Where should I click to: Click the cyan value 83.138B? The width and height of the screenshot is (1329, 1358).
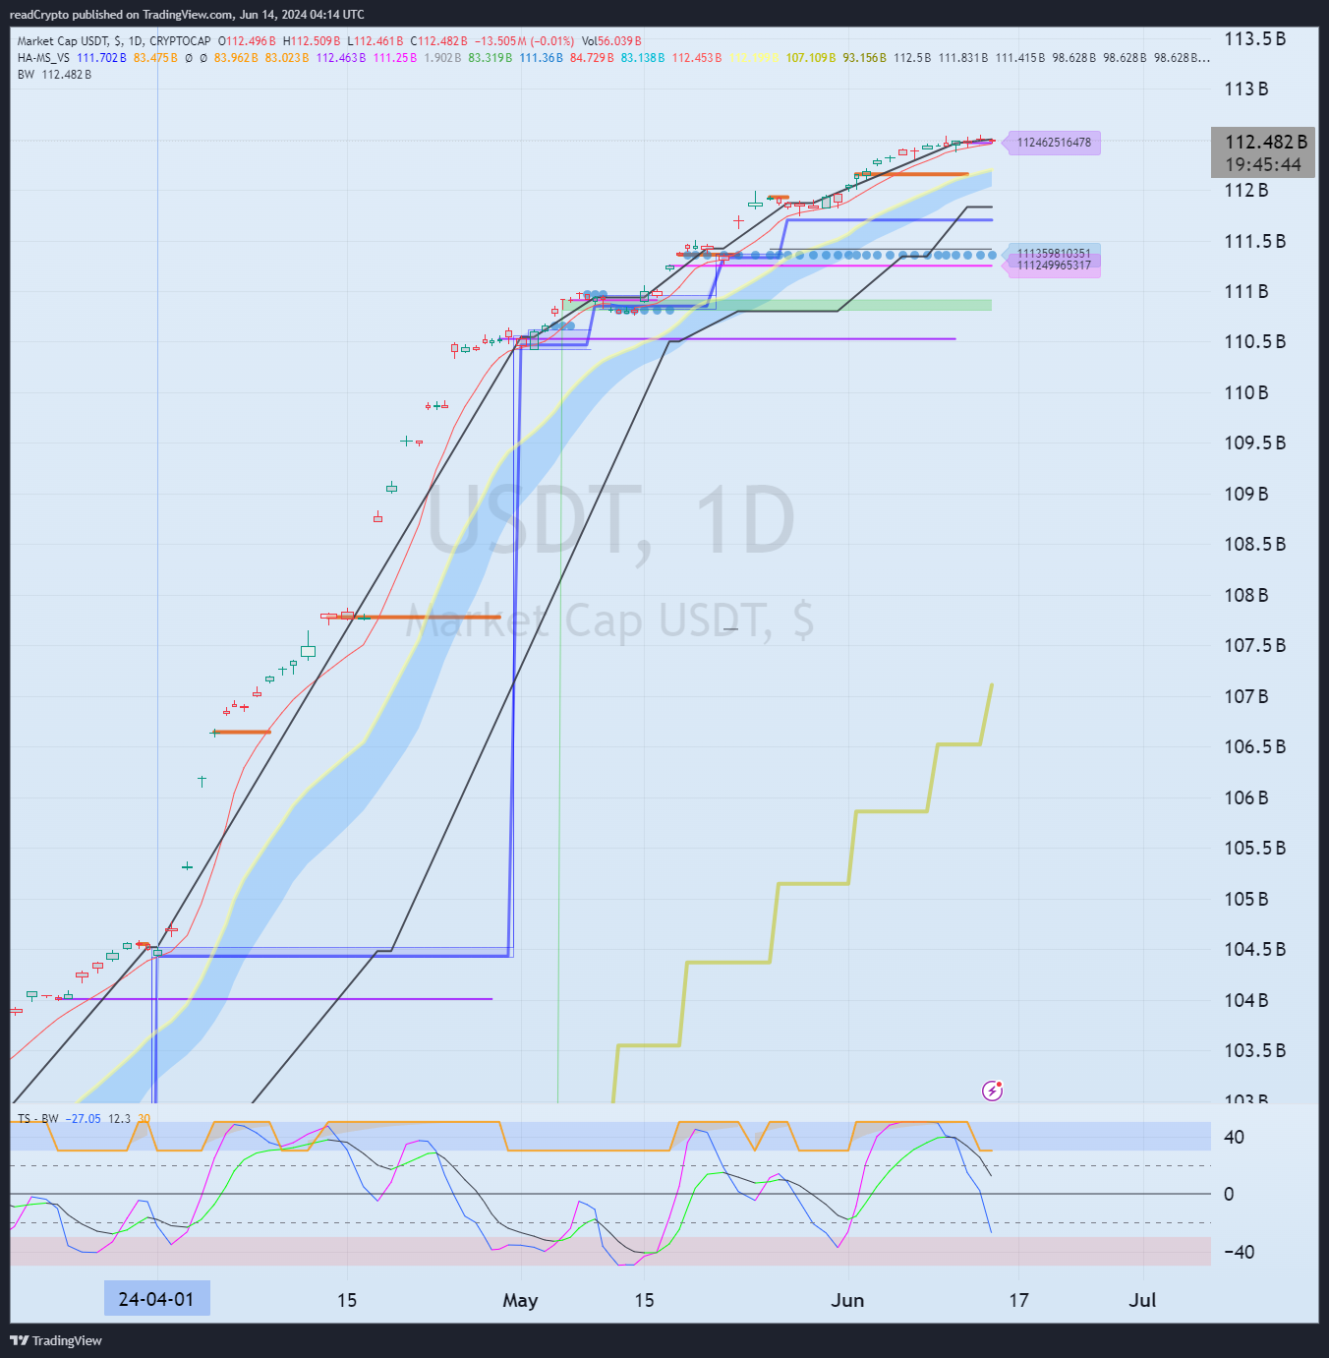(643, 58)
